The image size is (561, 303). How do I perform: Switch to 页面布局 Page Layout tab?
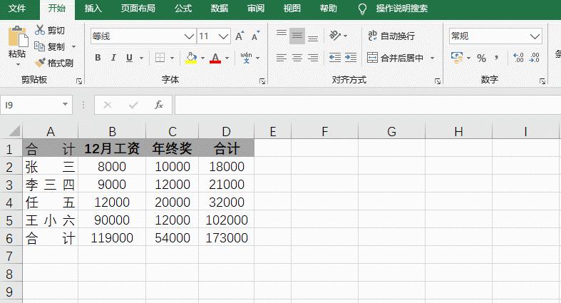coord(138,9)
